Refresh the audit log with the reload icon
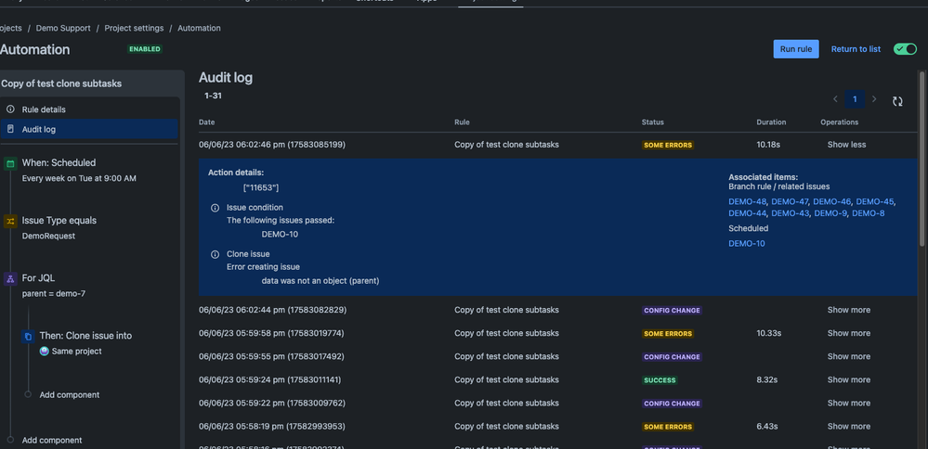928x449 pixels. pos(898,101)
